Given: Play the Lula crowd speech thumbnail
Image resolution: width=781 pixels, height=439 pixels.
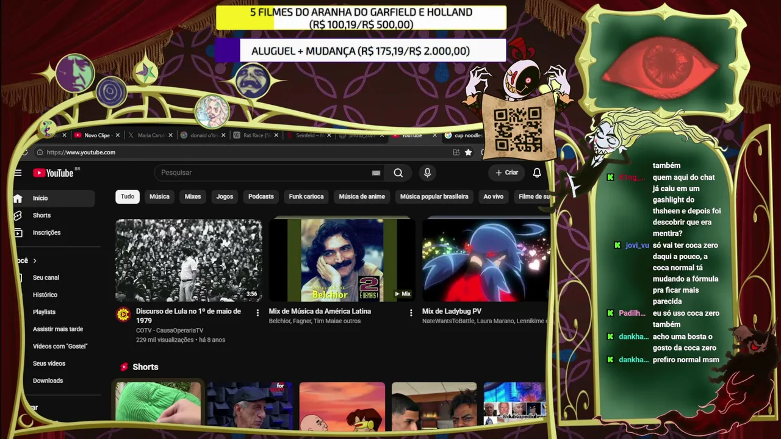Looking at the screenshot, I should (189, 260).
